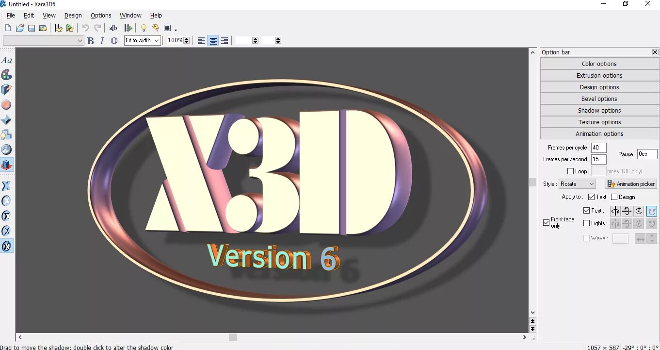Open the File menu

click(x=11, y=16)
